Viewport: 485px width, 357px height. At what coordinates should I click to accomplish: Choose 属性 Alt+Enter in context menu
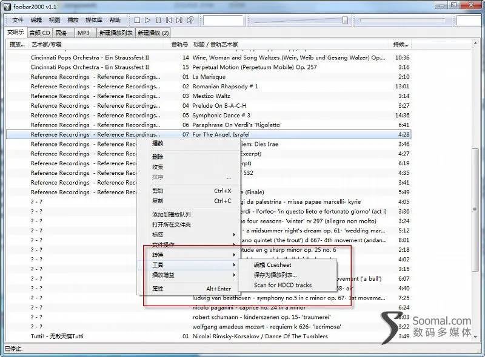(189, 289)
